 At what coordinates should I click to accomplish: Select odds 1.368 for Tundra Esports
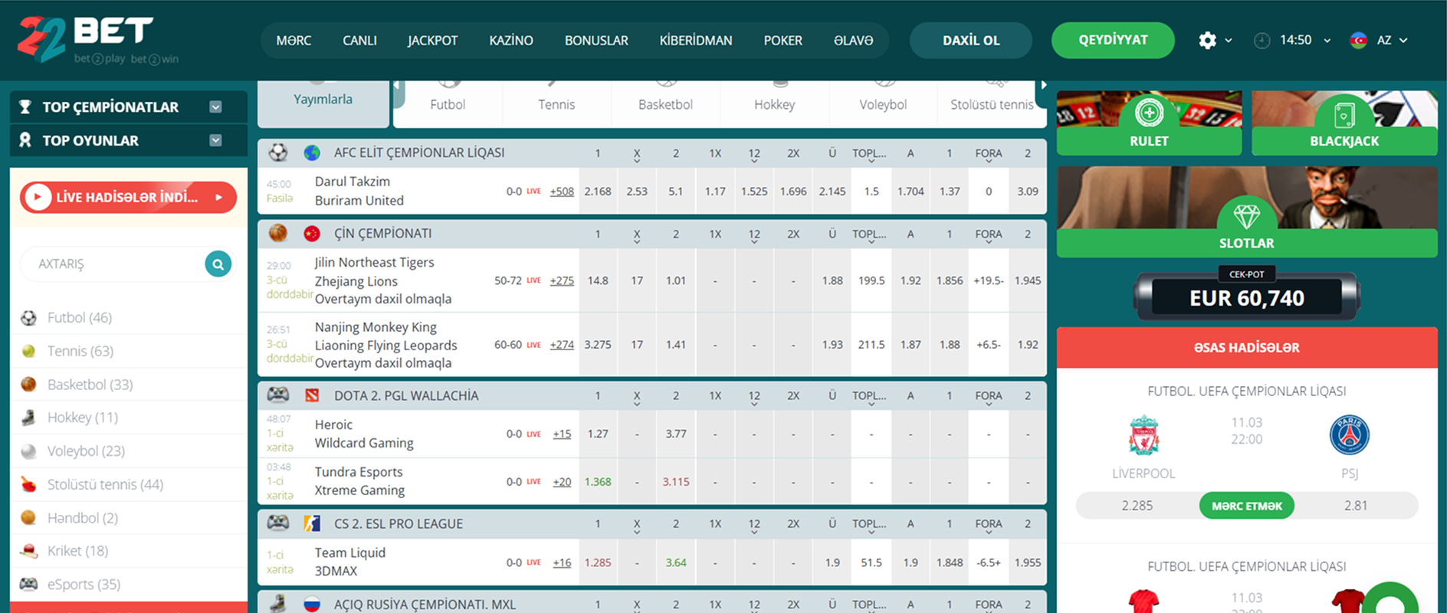click(598, 482)
